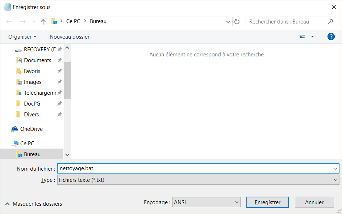This screenshot has height=214, width=342.
Task: Click sidebar scrollbar up arrow
Action: (67, 48)
